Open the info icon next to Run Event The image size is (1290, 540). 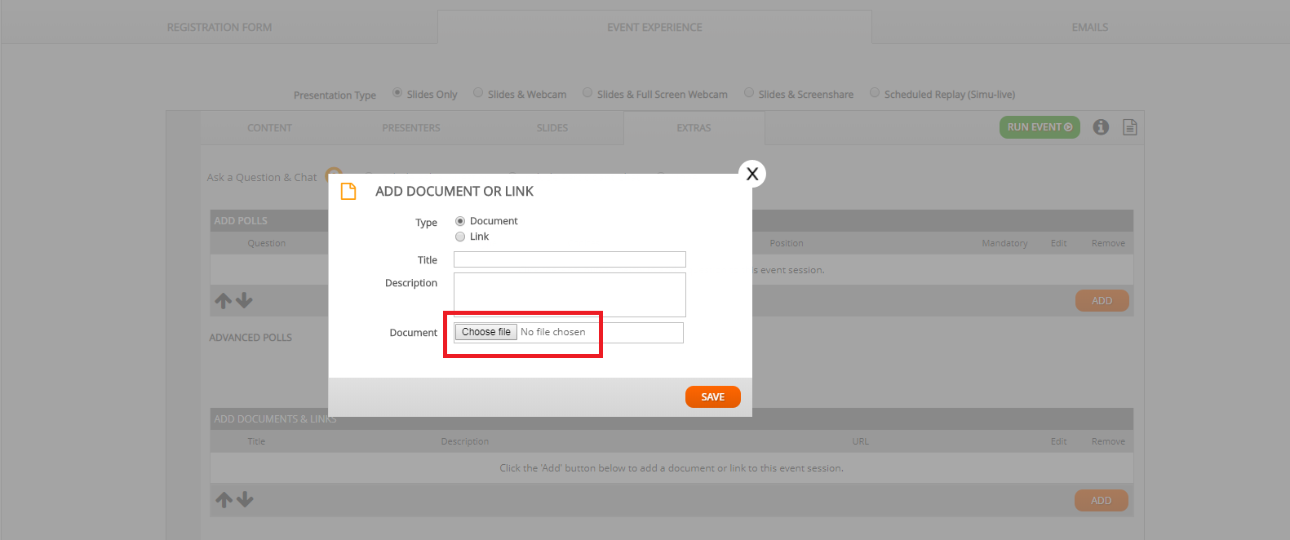click(1101, 127)
